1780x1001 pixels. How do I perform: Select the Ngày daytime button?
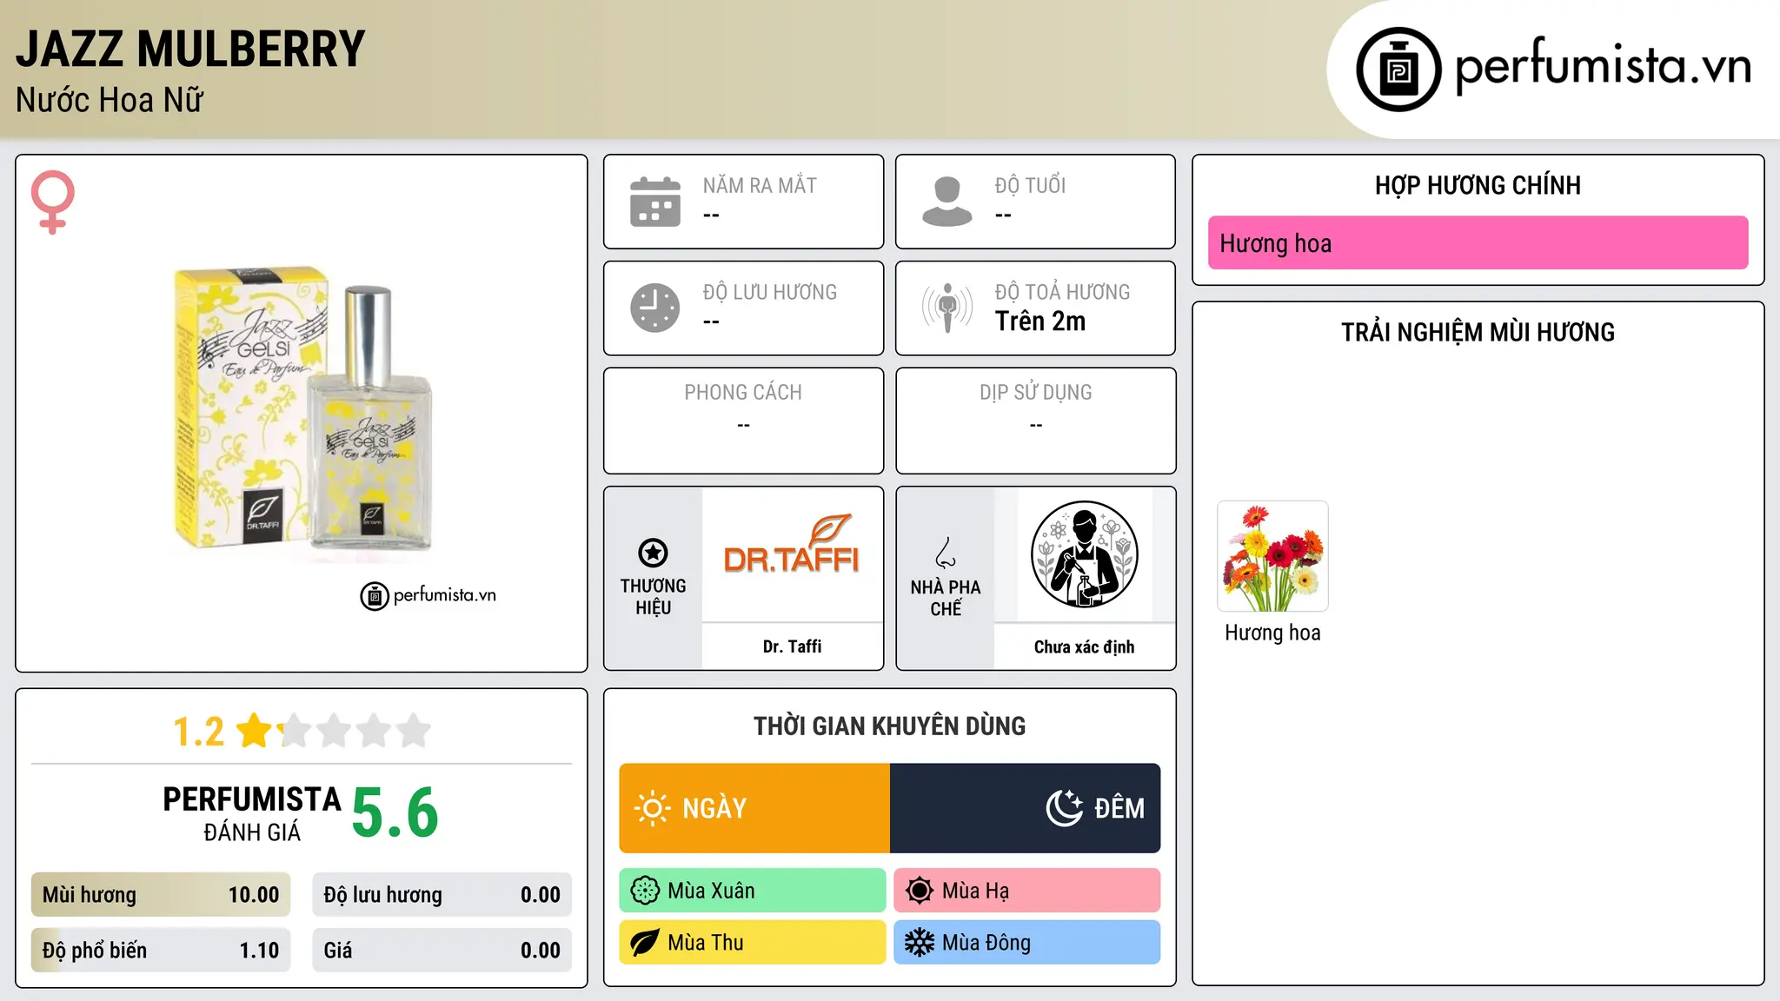754,808
